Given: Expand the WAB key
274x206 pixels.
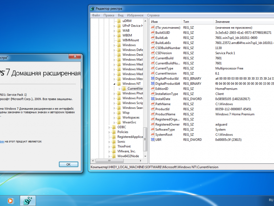Looking at the screenshot, I should (114, 31).
